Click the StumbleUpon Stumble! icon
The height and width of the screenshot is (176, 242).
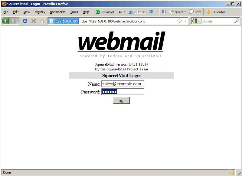pyautogui.click(x=98, y=12)
